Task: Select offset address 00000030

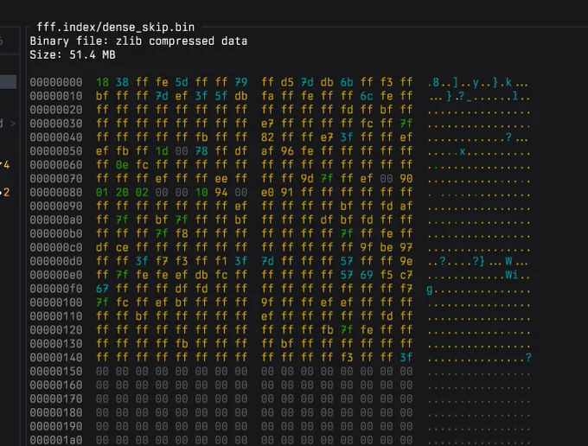Action: coord(56,124)
